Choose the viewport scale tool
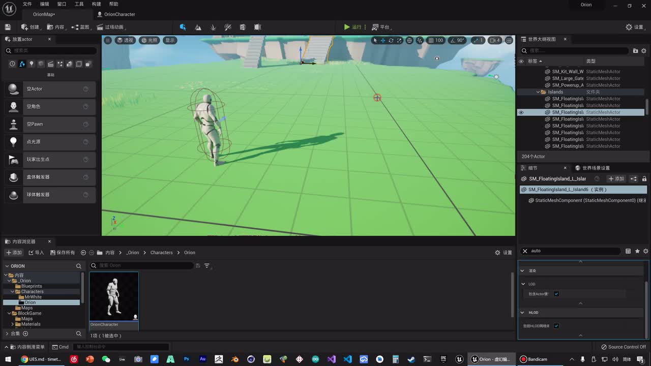Image resolution: width=651 pixels, height=366 pixels. pos(399,40)
